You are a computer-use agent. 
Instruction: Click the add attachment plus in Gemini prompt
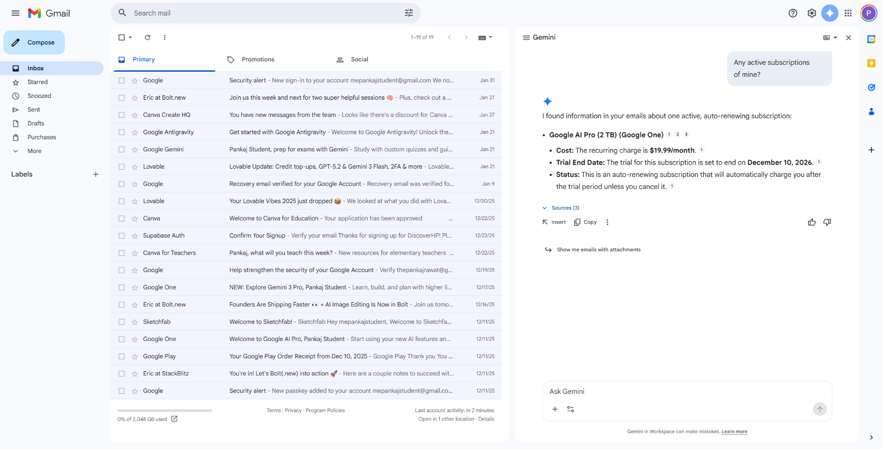pyautogui.click(x=555, y=409)
